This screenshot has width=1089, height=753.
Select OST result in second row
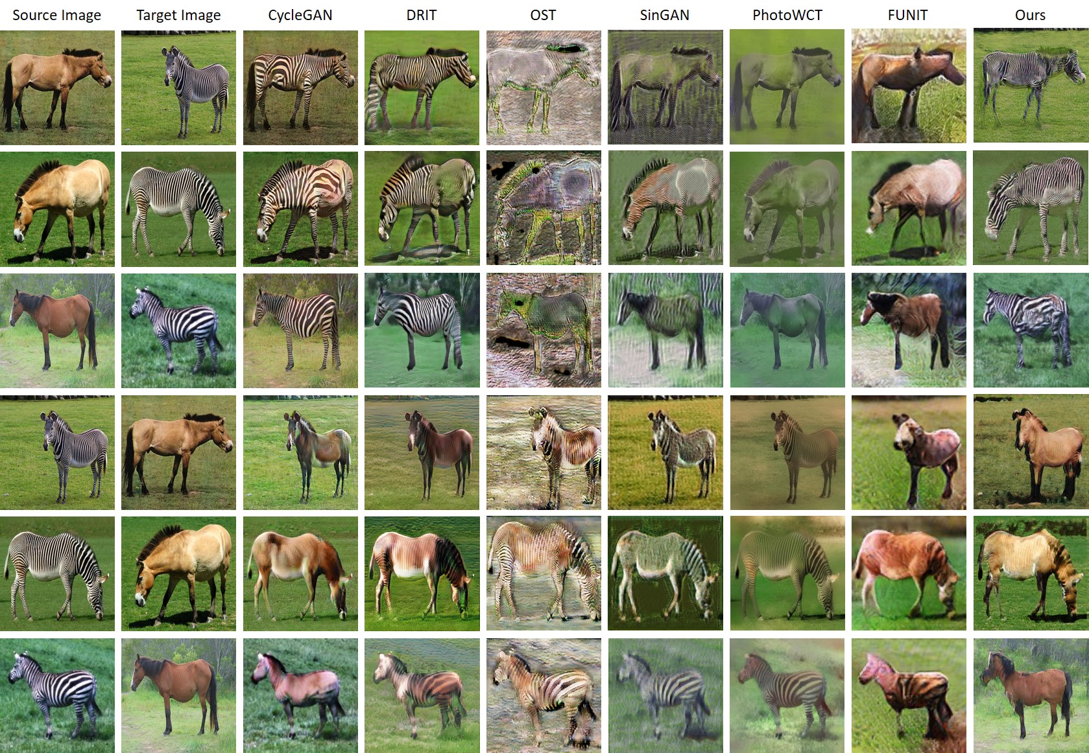[544, 208]
